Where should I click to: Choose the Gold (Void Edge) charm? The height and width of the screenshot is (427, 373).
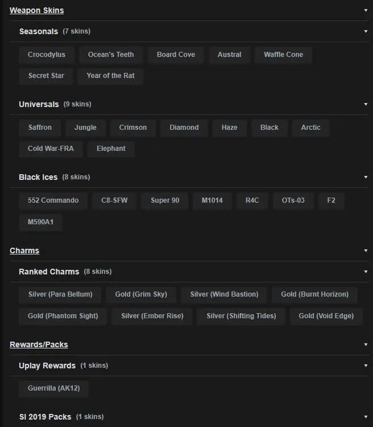[326, 316]
